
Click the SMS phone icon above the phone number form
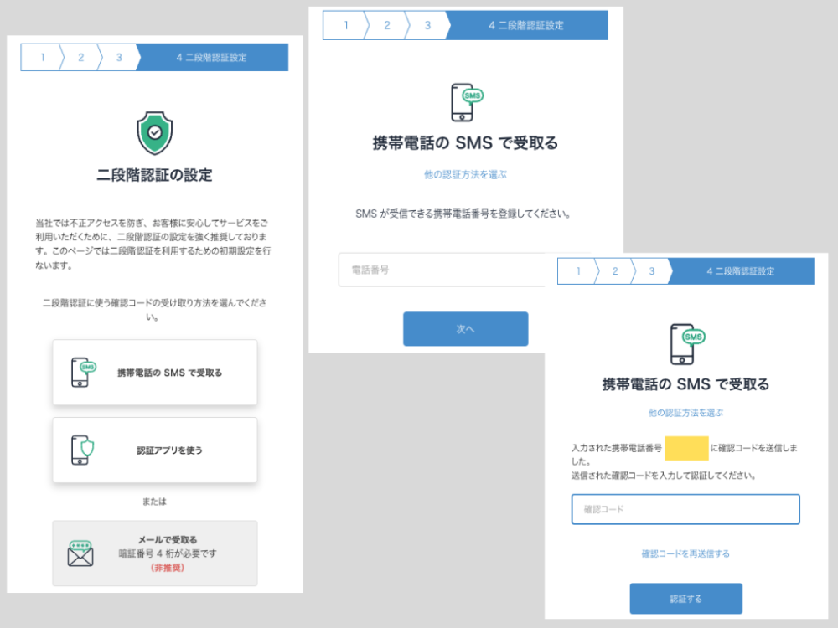(x=466, y=102)
